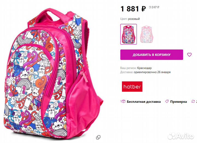Open the Примерка info

coord(178,101)
